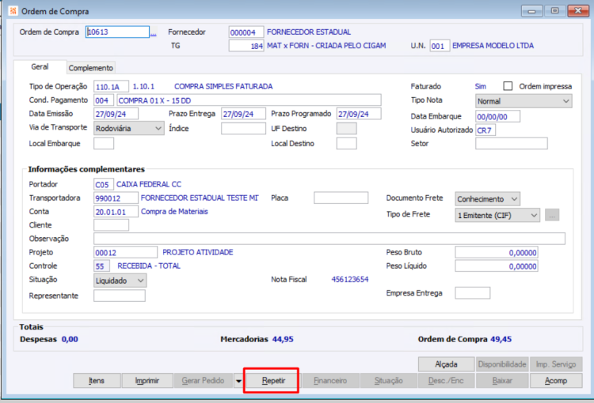Switch to the Complemento tab

pos(91,68)
